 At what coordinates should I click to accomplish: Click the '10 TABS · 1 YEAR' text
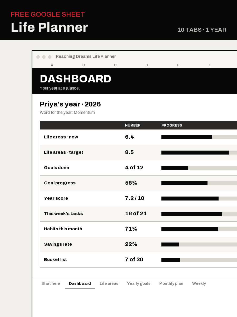pyautogui.click(x=202, y=30)
